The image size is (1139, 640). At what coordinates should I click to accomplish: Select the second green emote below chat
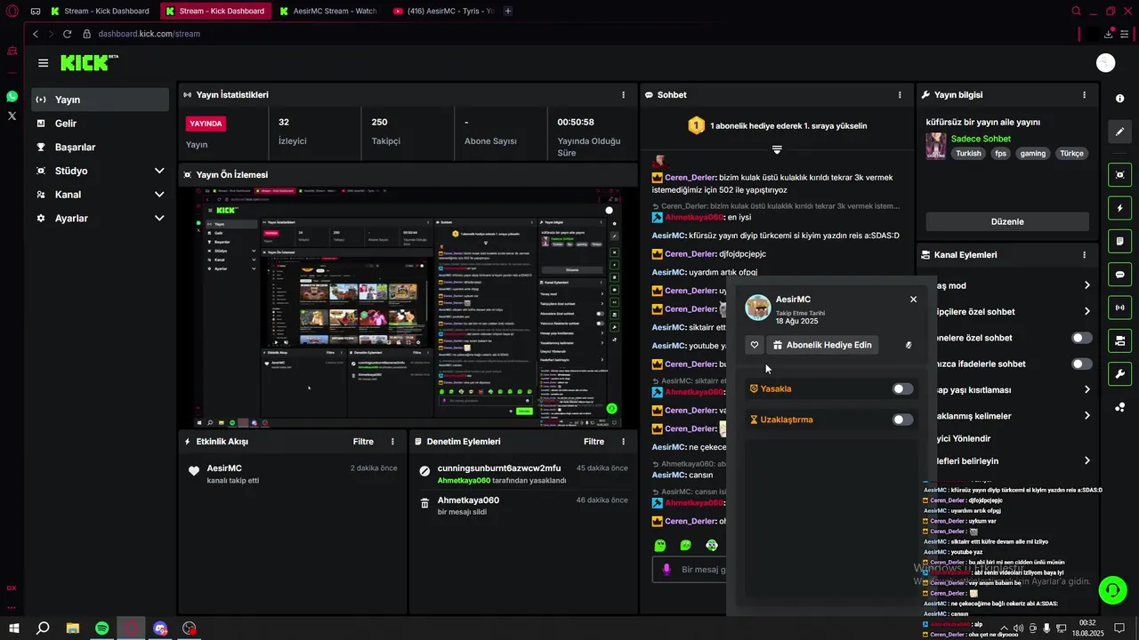685,545
